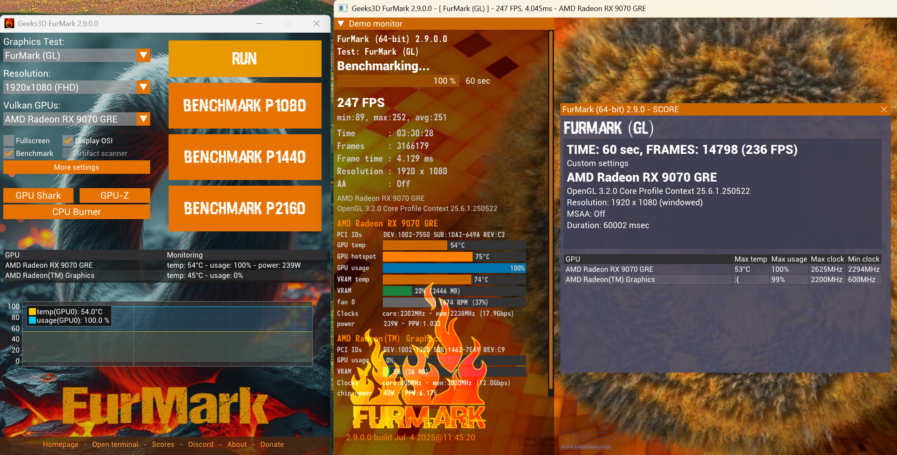Click '2.9.0.0 build Jul 4 2025@11:45:20' text
This screenshot has width=897, height=455.
click(x=411, y=437)
